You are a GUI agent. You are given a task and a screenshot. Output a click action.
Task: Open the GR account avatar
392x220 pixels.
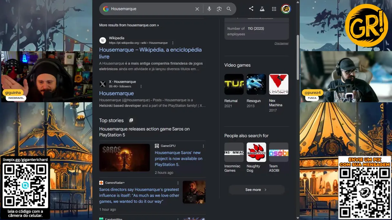click(x=286, y=9)
